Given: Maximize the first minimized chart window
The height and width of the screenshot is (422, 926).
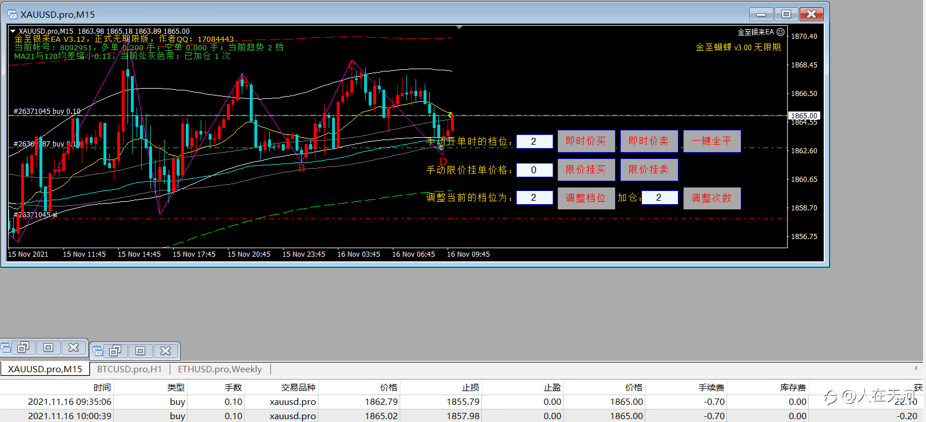Looking at the screenshot, I should point(48,348).
